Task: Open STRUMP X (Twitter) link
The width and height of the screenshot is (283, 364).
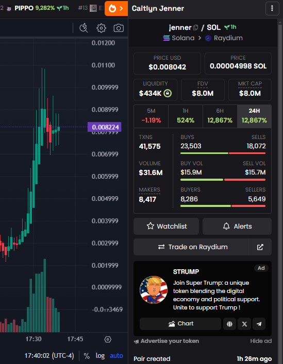Action: [x=244, y=324]
